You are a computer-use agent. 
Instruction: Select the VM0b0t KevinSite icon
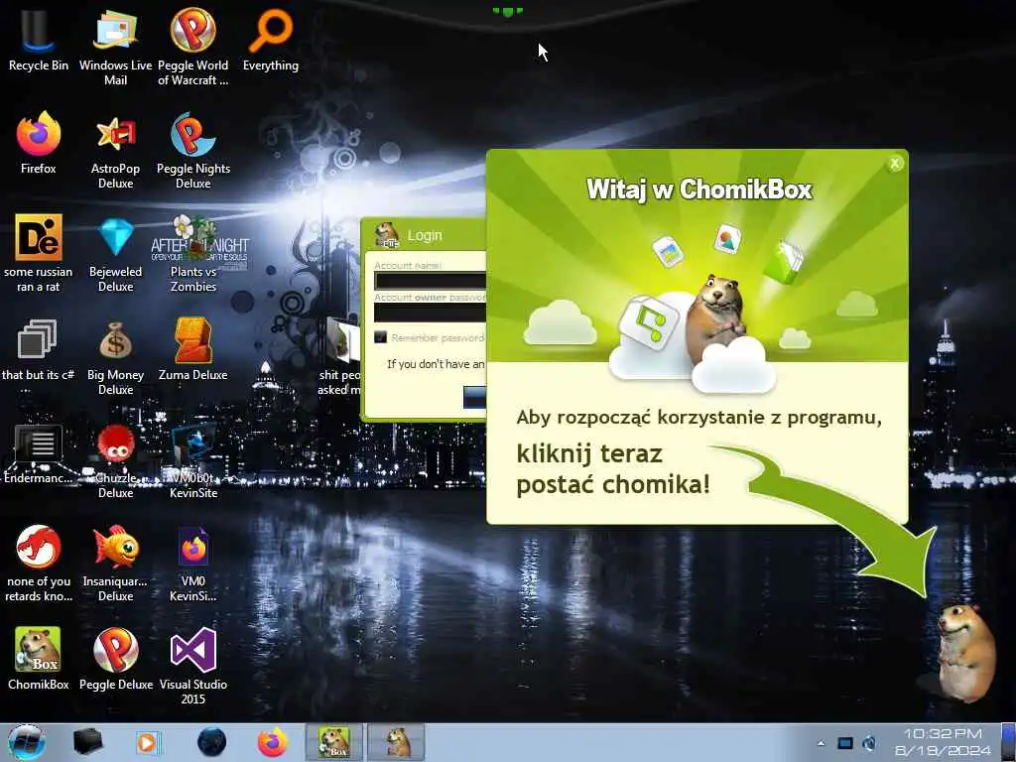click(x=193, y=460)
